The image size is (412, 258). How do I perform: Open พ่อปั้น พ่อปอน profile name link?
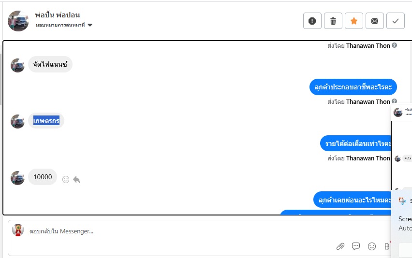[58, 15]
